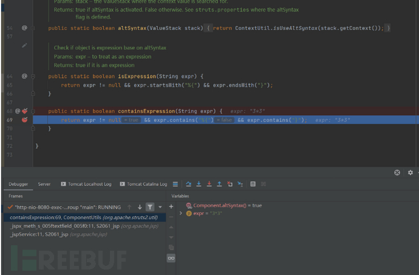Collapse the isExpression method fold marker
This screenshot has height=275, width=419.
pyautogui.click(x=33, y=76)
